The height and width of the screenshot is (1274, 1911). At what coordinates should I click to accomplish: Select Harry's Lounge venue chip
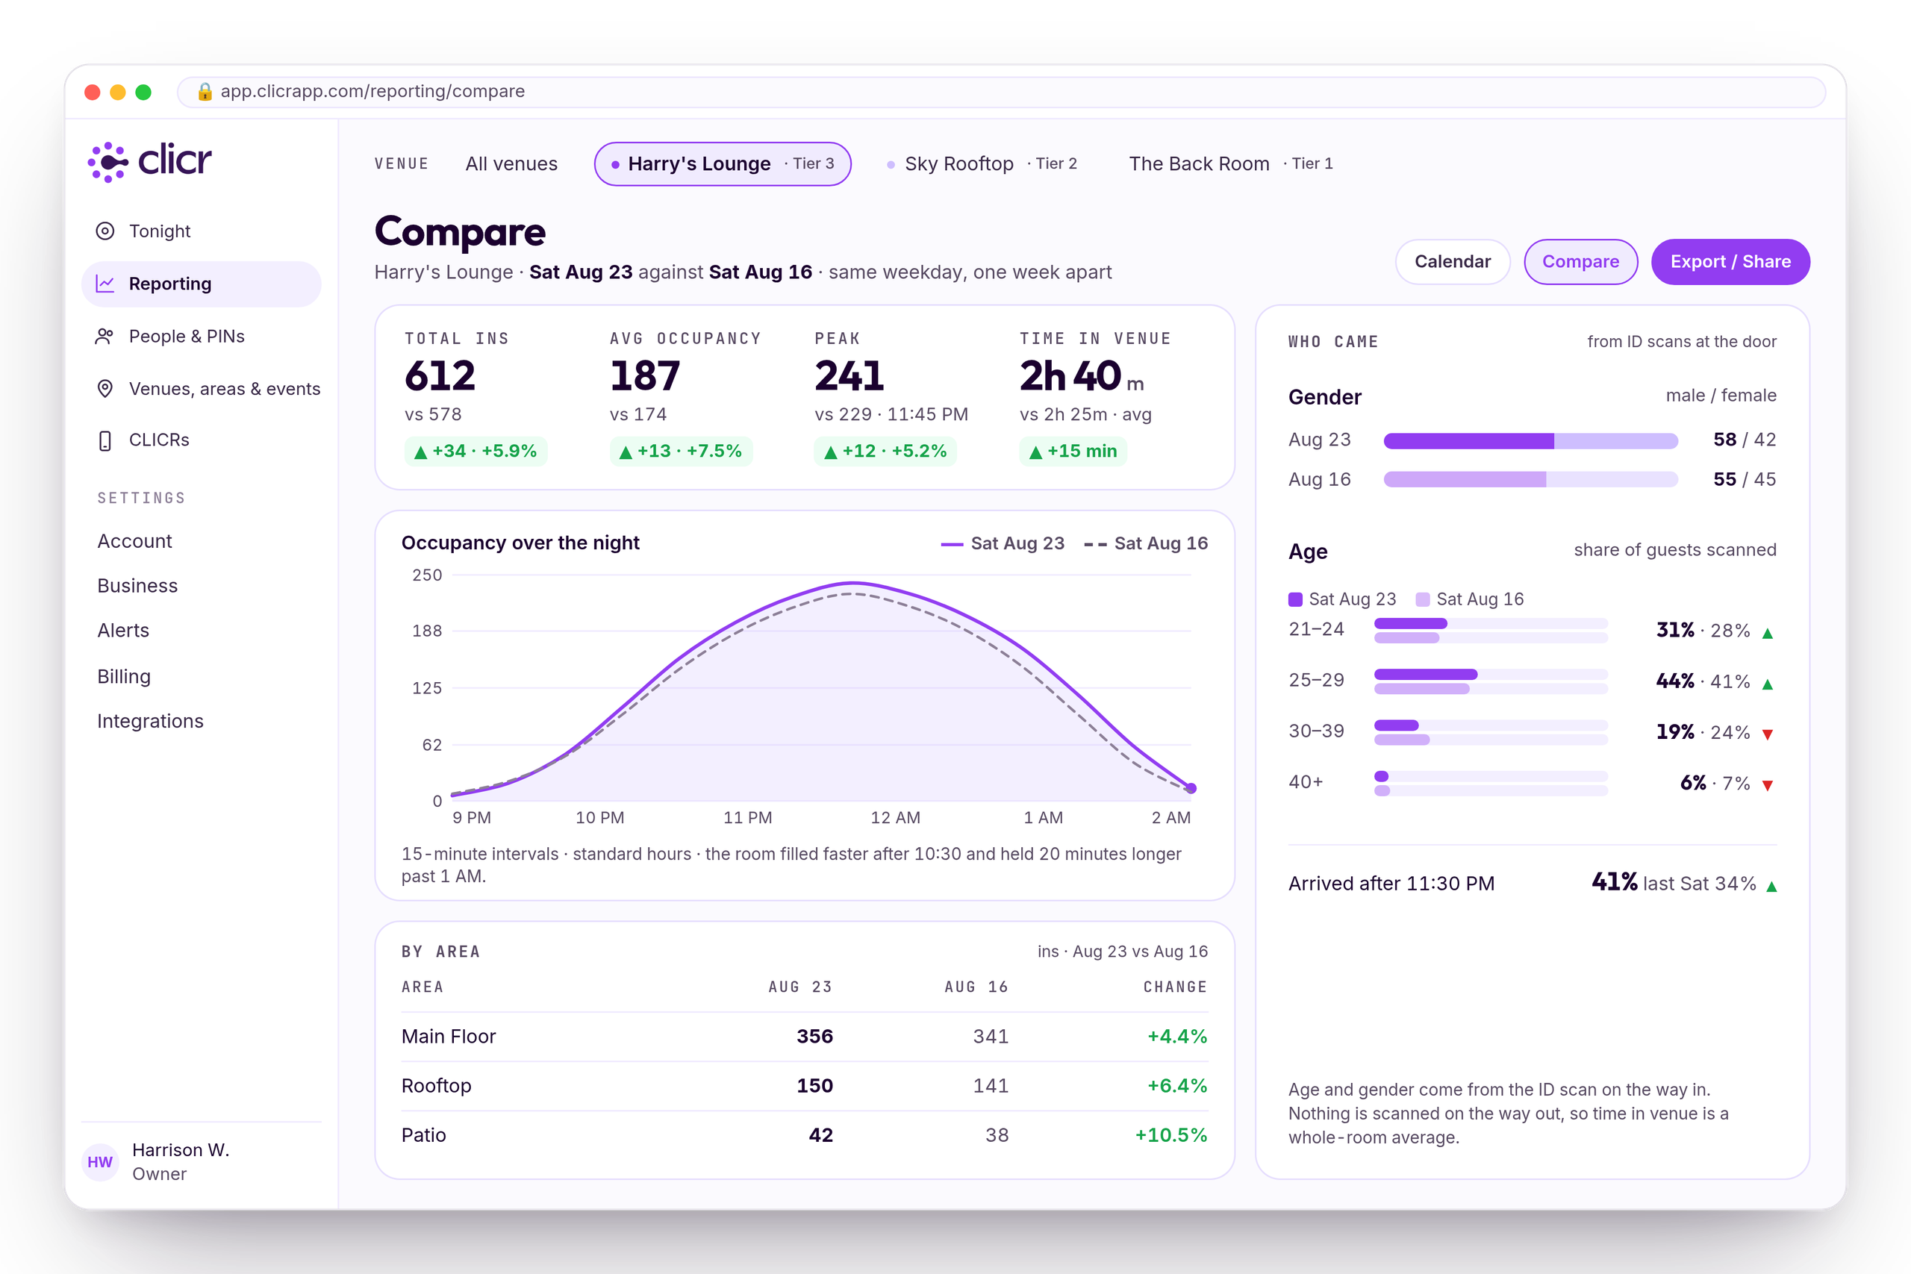(x=723, y=164)
